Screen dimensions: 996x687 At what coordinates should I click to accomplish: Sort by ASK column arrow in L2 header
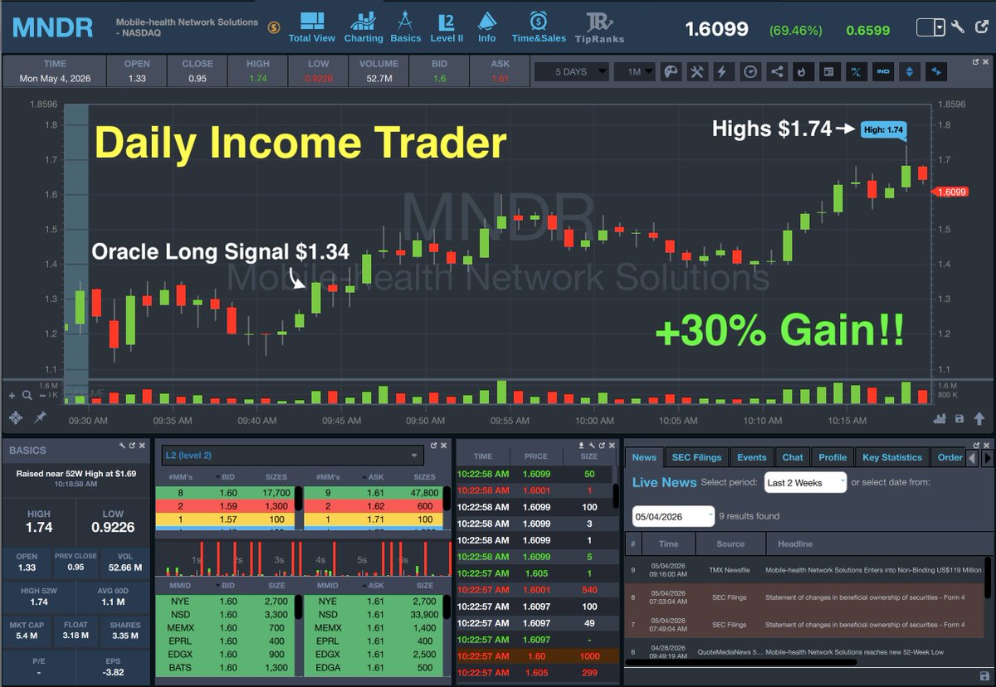[x=364, y=477]
